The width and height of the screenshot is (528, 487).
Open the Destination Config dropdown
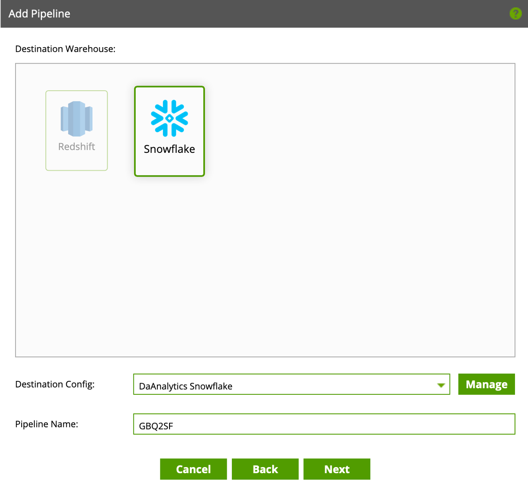coord(292,384)
